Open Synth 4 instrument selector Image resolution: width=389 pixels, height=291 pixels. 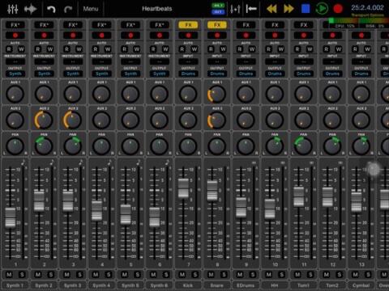pos(102,61)
